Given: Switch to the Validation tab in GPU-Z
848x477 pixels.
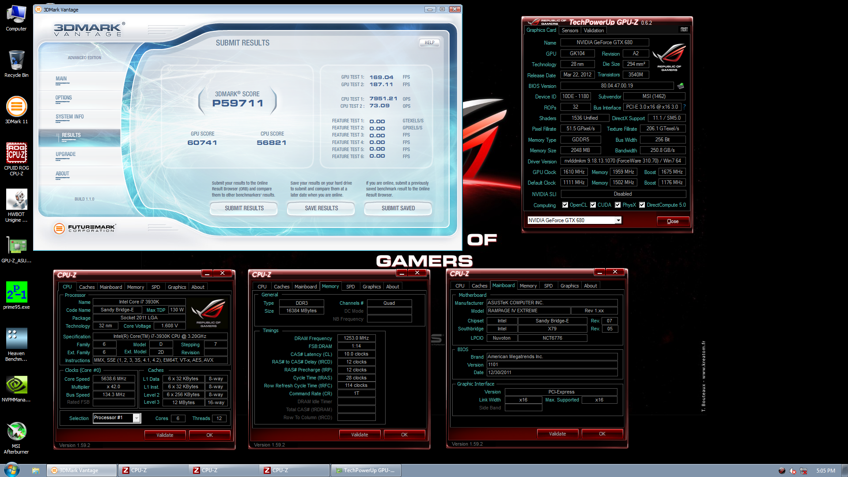Looking at the screenshot, I should (594, 30).
